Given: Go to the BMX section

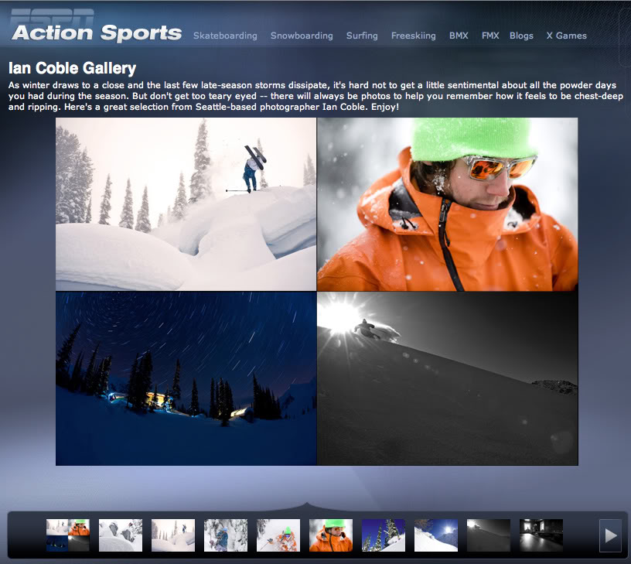Looking at the screenshot, I should click(459, 36).
